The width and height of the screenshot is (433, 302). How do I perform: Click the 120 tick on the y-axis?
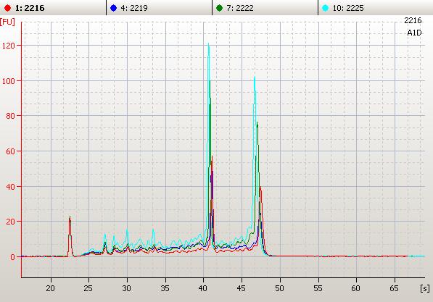(8, 46)
